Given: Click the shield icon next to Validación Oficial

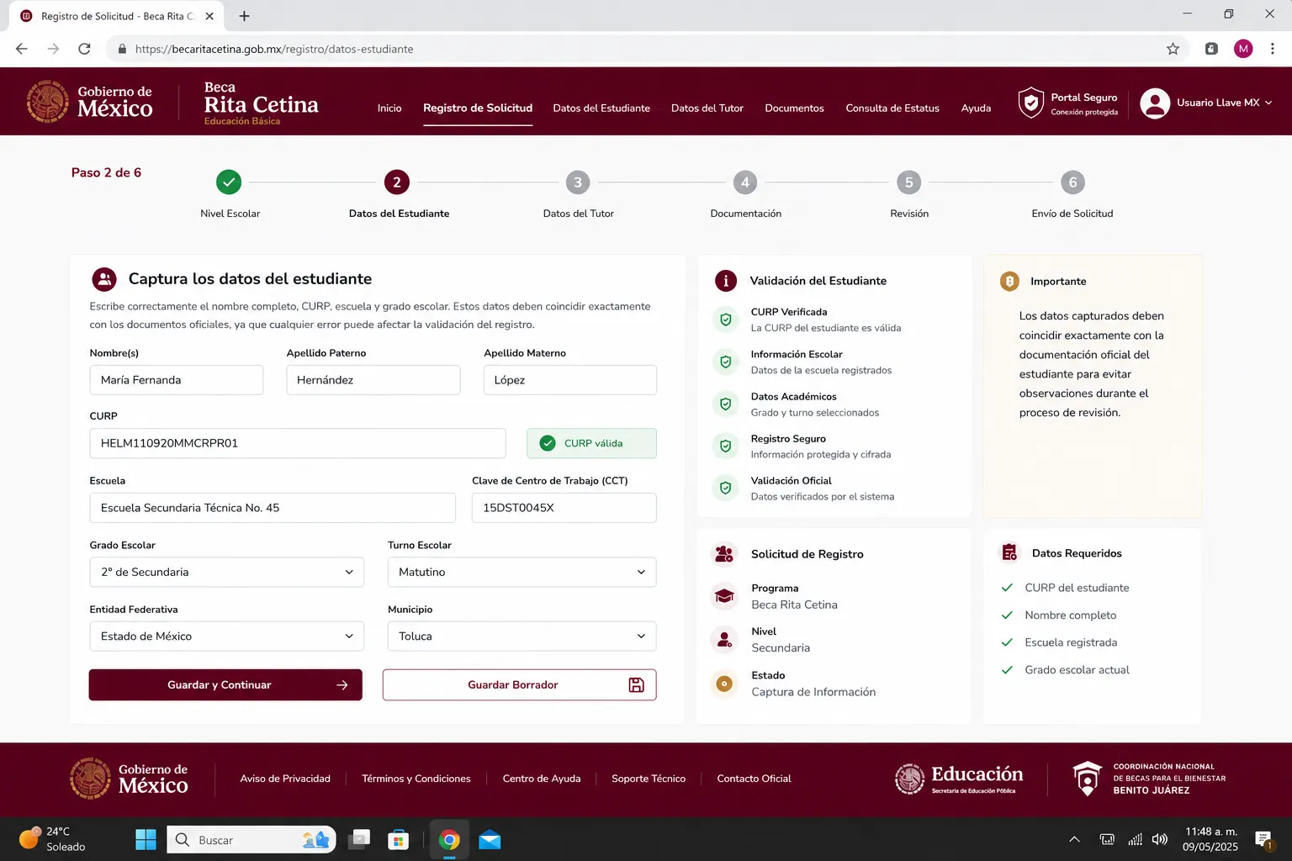Looking at the screenshot, I should pos(725,488).
